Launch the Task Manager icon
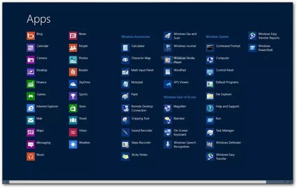Screen dimensions: 297x188 pos(210,133)
